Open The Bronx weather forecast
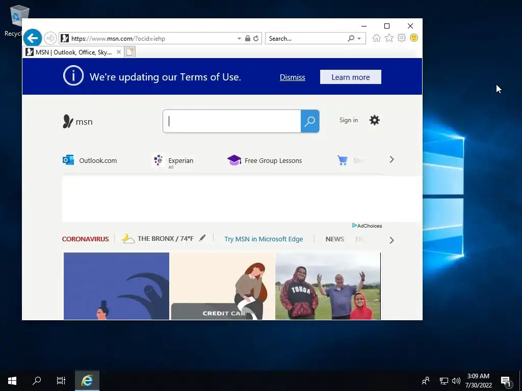This screenshot has height=391, width=522. coord(166,239)
